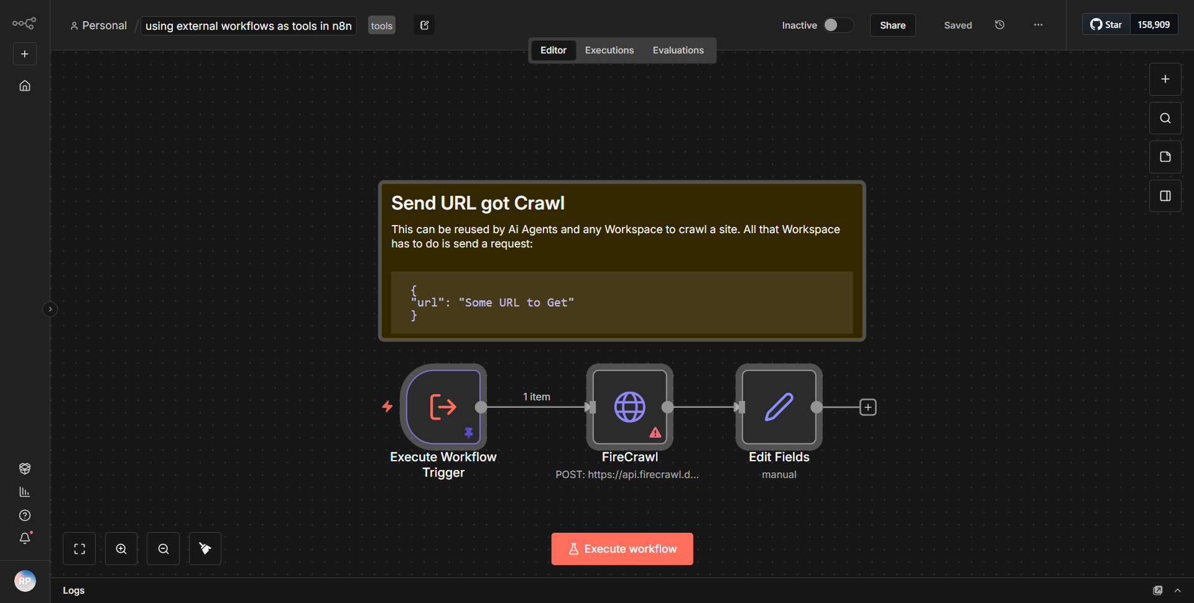This screenshot has height=603, width=1194.
Task: Click the plus create-new button in sidebar
Action: pos(25,54)
